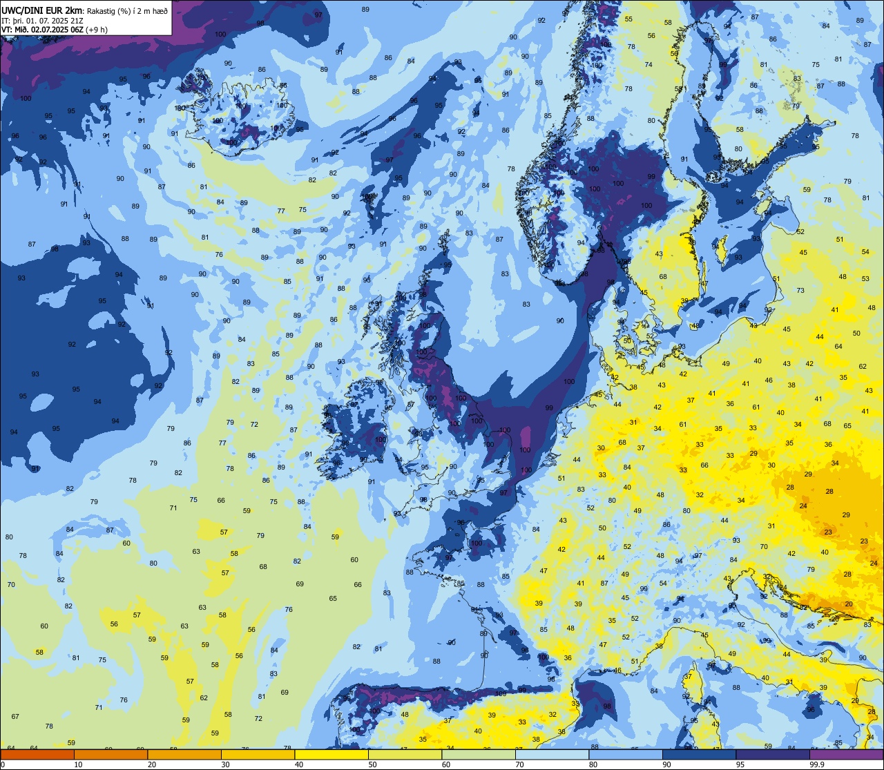Image resolution: width=884 pixels, height=770 pixels.
Task: Click the '80' legend tick label
Action: 593,764
